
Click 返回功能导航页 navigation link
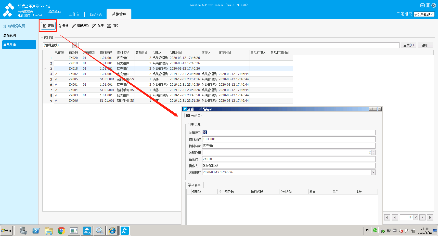click(x=14, y=26)
